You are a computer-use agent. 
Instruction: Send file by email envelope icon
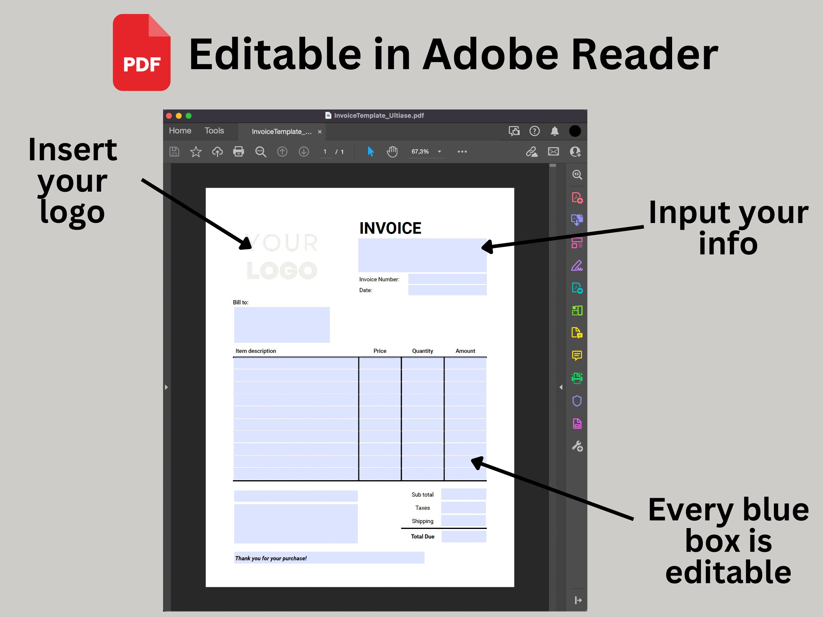553,151
